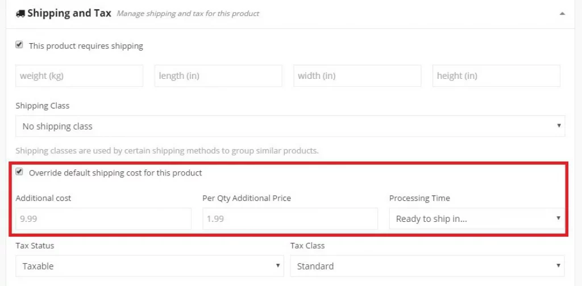The image size is (582, 286).
Task: Focus the width (in) input field
Action: pyautogui.click(x=357, y=76)
